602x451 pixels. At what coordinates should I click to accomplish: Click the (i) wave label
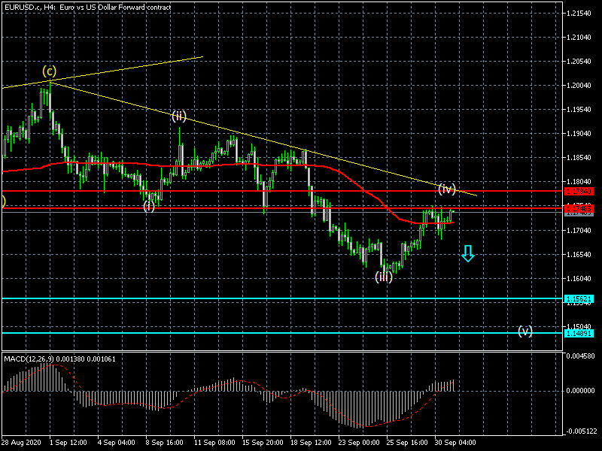tap(149, 205)
